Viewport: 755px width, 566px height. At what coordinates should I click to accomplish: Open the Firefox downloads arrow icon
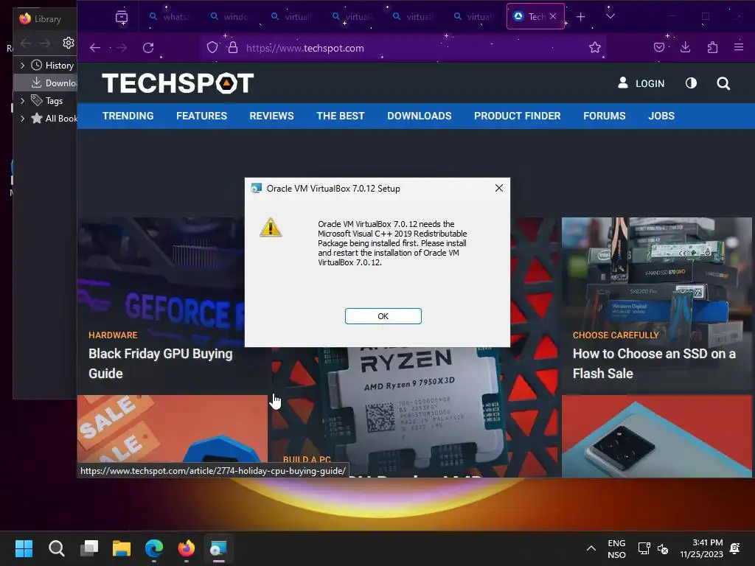click(685, 47)
